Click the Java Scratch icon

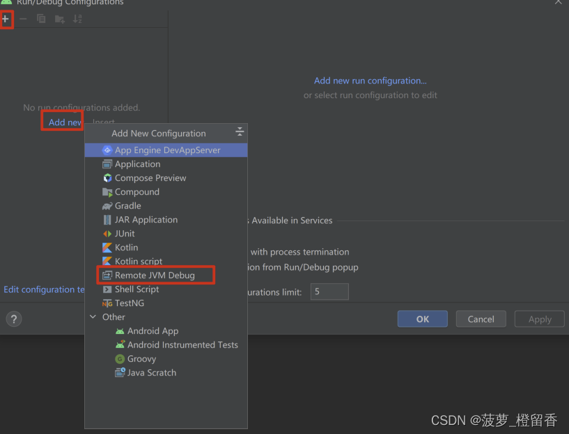pos(120,372)
